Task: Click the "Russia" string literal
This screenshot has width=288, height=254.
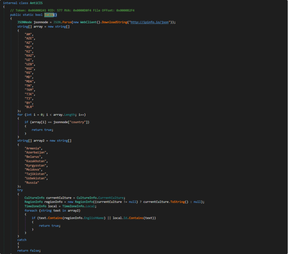Action: tap(32, 183)
